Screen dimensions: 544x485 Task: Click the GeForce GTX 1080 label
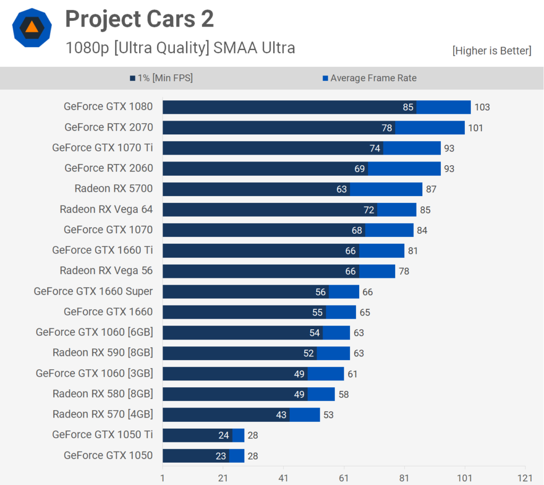point(108,106)
